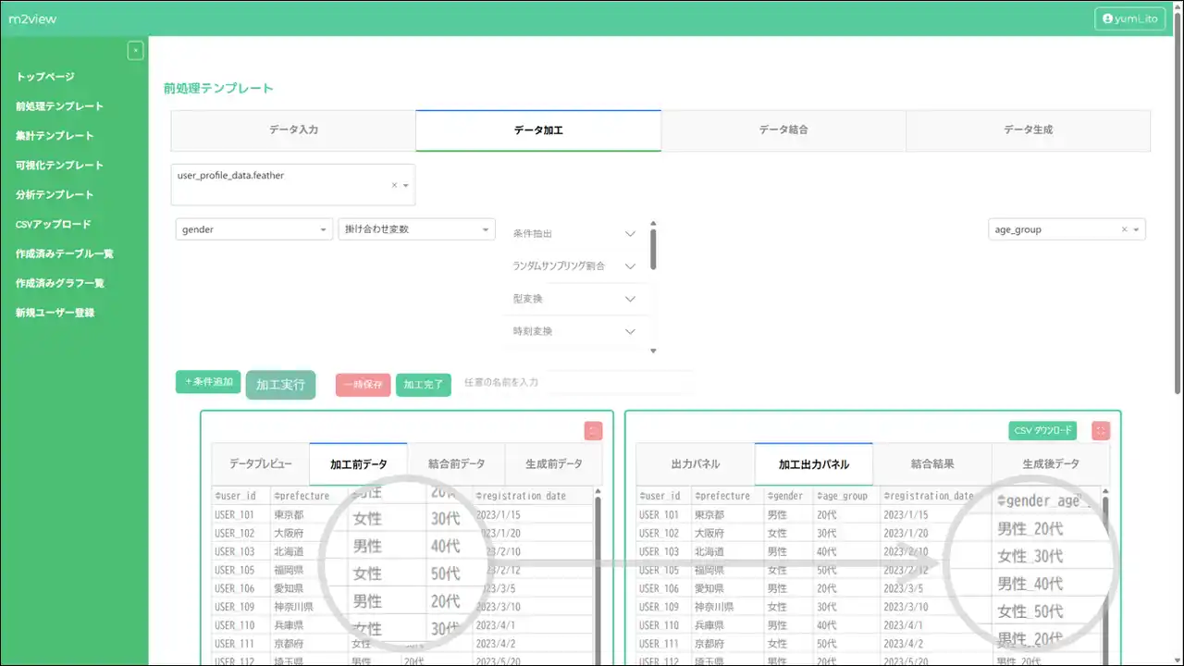Click the 任意の名前を入力 text field
1184x666 pixels.
click(573, 382)
